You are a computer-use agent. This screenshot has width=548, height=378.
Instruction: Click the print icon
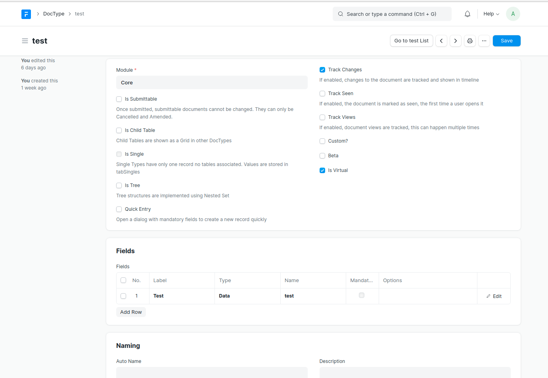pyautogui.click(x=470, y=41)
